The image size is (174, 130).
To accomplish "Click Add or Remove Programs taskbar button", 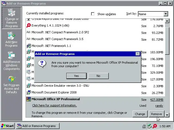I will point(38,126).
